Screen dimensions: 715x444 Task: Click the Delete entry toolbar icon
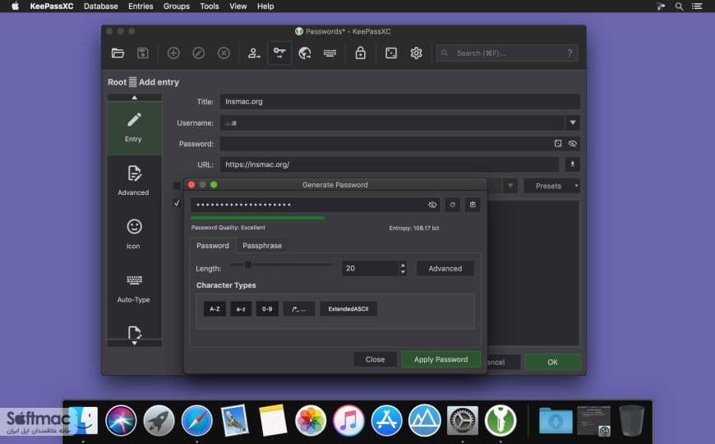click(224, 53)
